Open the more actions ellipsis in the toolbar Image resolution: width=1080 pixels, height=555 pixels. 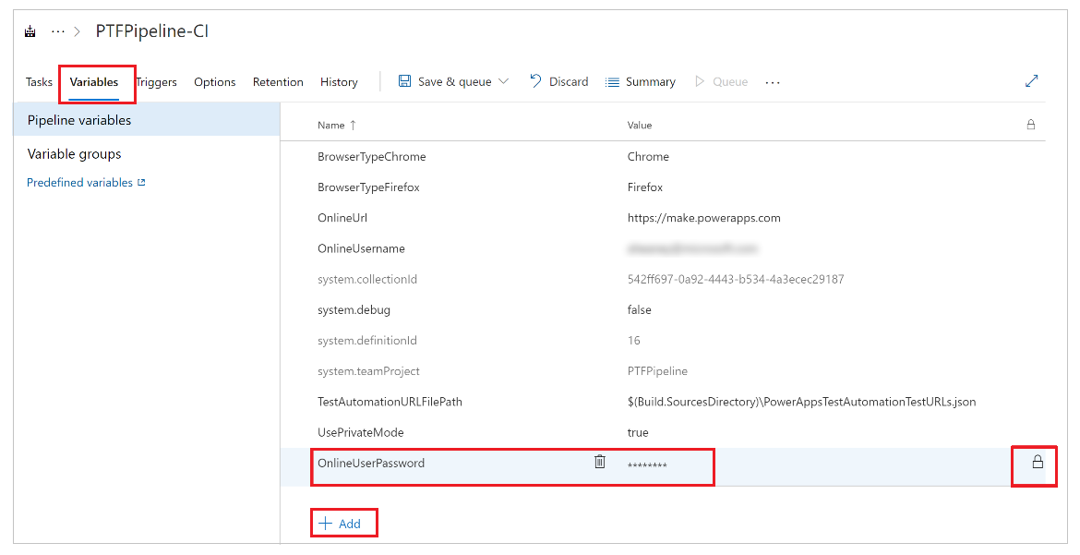pyautogui.click(x=773, y=82)
